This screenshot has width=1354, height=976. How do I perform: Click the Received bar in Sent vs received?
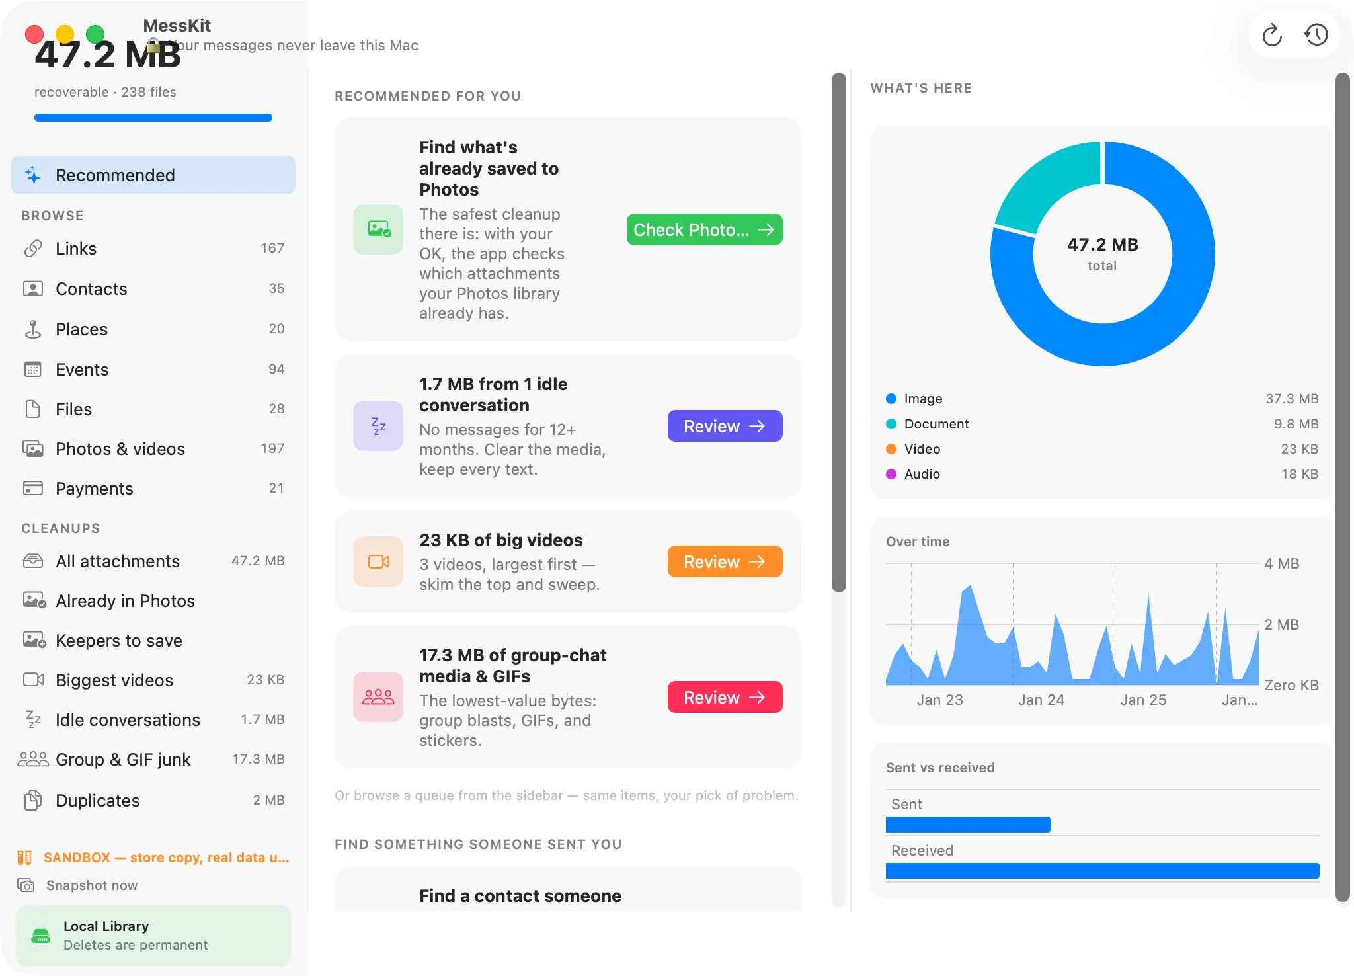click(1103, 871)
